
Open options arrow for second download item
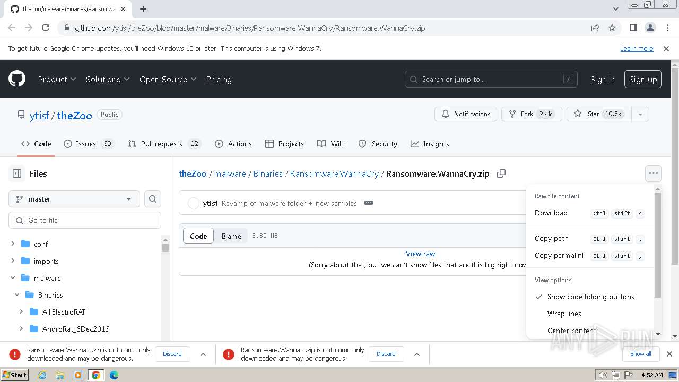(x=416, y=354)
